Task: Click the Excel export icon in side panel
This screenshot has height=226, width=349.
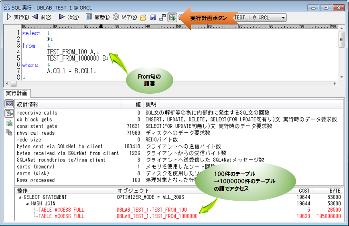Action: click(9, 123)
